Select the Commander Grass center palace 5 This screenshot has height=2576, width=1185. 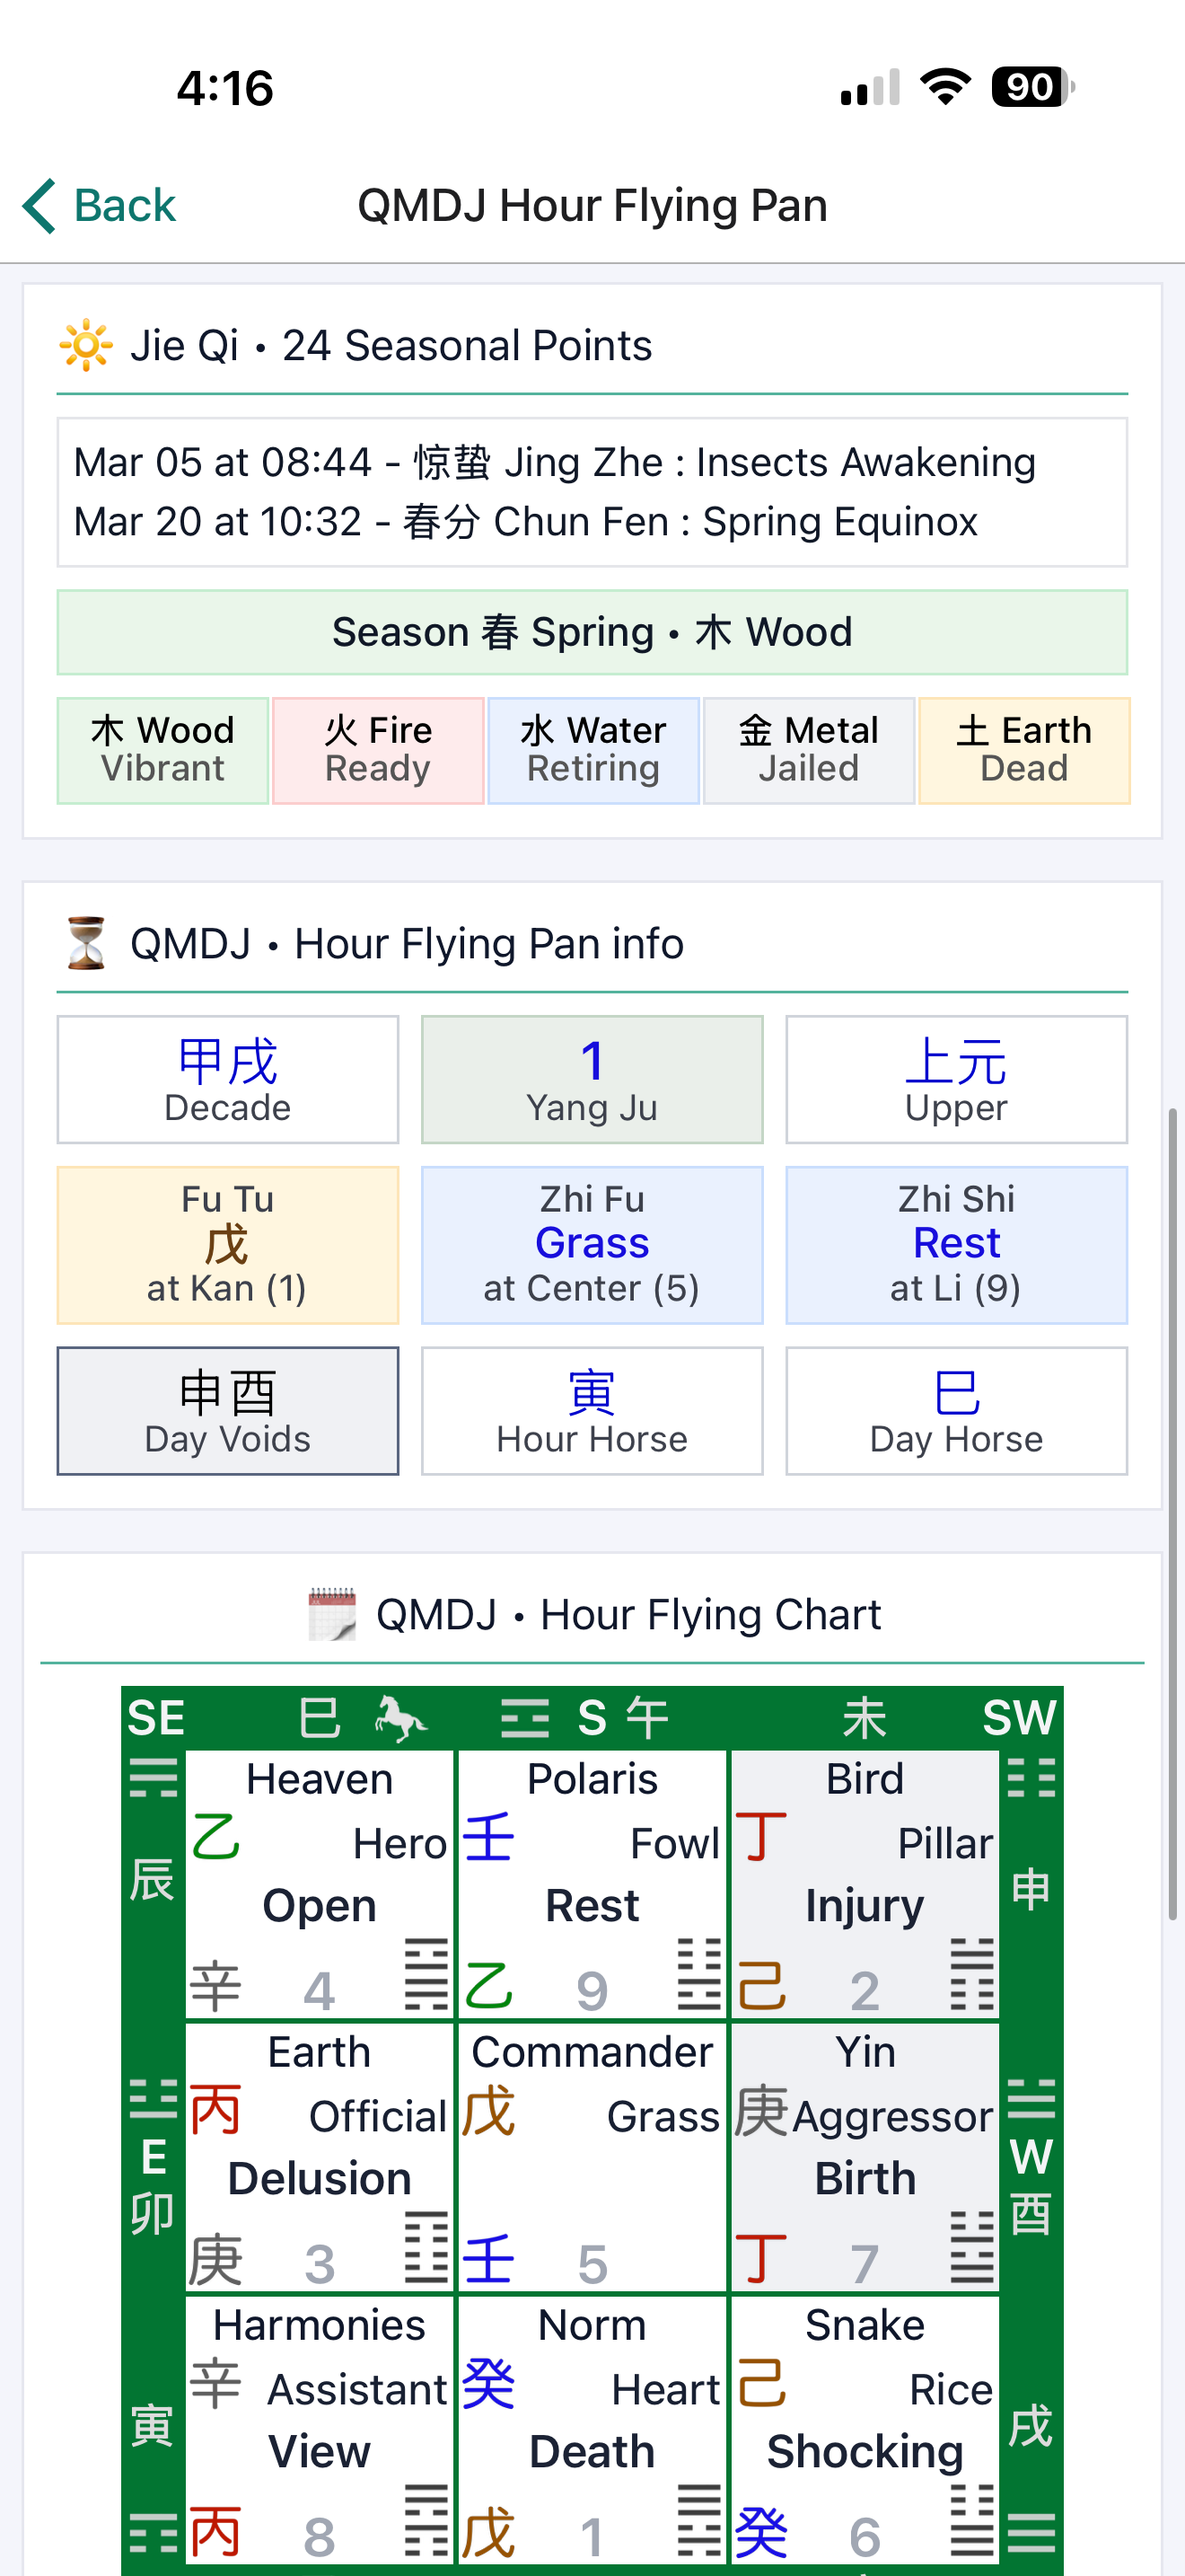click(x=592, y=2157)
